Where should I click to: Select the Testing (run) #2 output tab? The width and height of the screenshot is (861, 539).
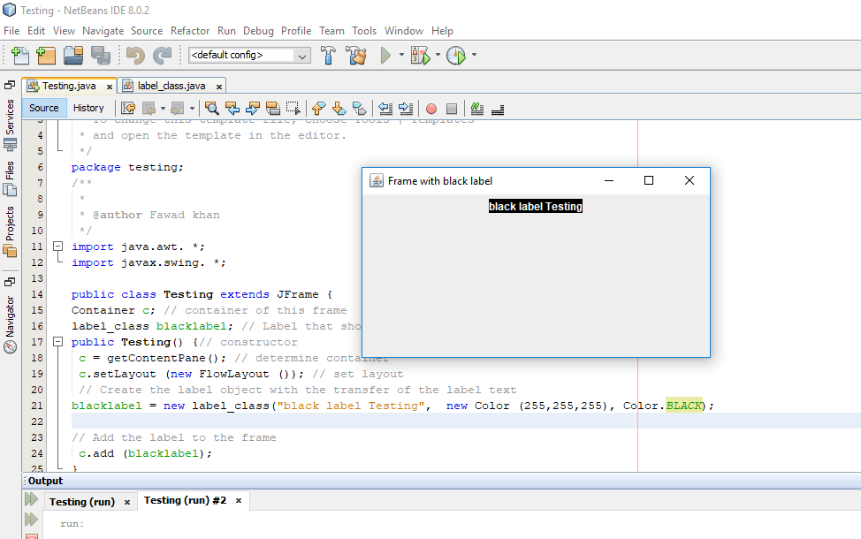187,500
